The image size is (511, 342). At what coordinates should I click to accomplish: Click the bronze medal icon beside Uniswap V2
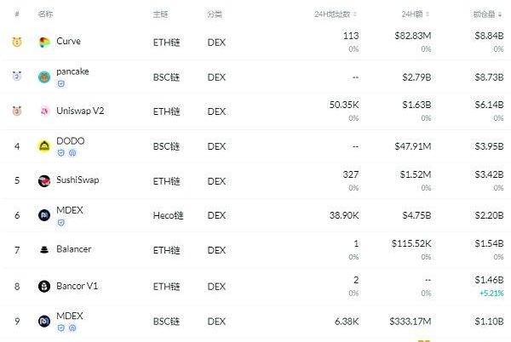pyautogui.click(x=17, y=111)
